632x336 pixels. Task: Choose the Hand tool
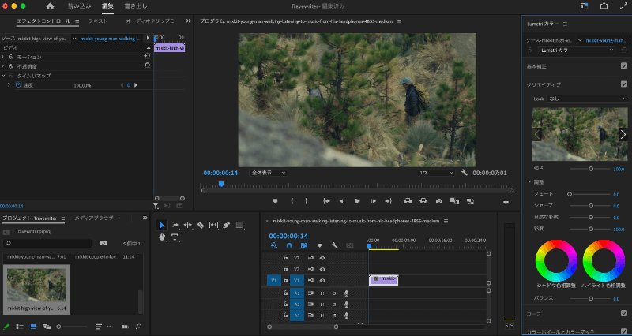[162, 237]
